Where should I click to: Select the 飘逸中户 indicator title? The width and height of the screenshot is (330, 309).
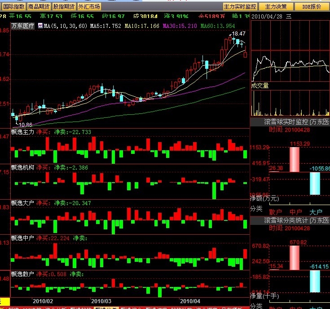coord(22,238)
